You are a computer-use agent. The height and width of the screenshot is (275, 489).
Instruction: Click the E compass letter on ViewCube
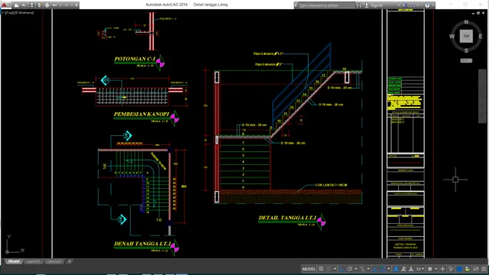click(x=481, y=37)
